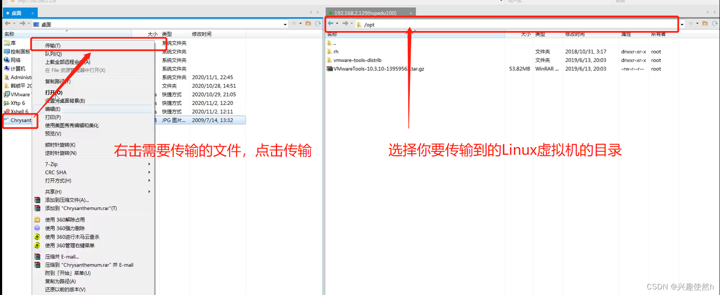Expand the local 桌面 path dropdown arrow
Viewport: 720px width, 295px height.
pos(285,24)
